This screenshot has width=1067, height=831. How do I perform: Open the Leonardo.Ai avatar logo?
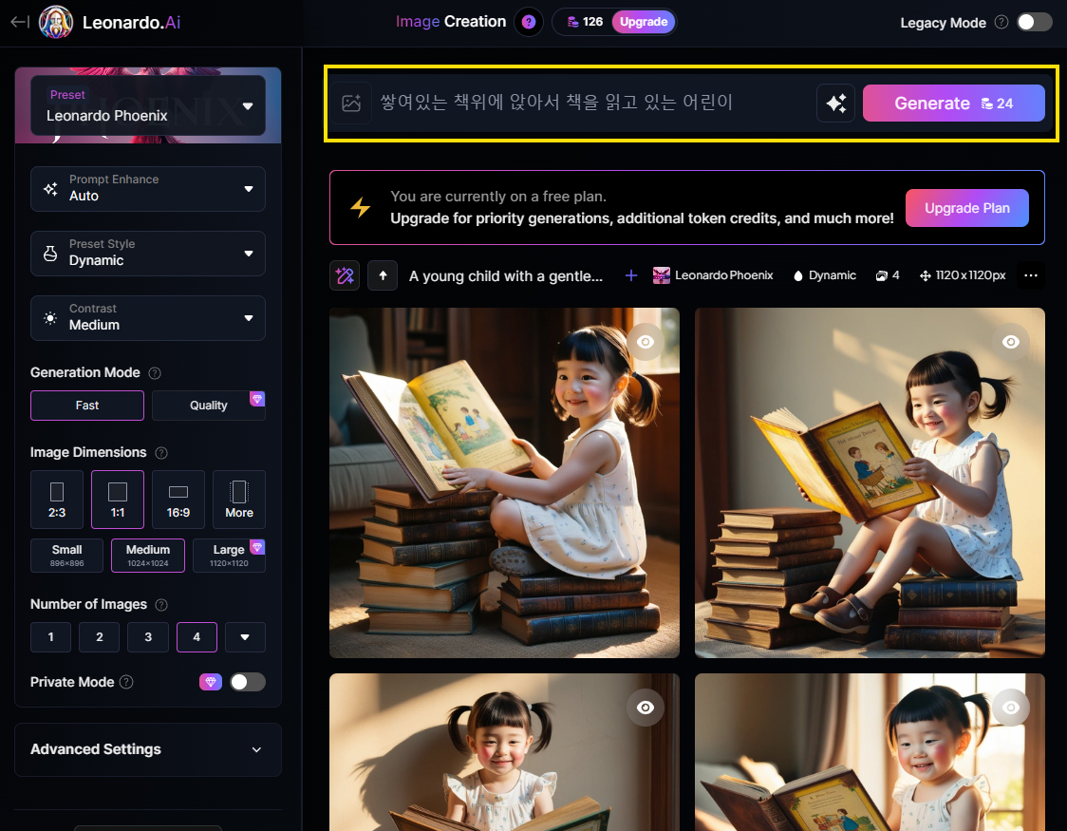(x=56, y=22)
